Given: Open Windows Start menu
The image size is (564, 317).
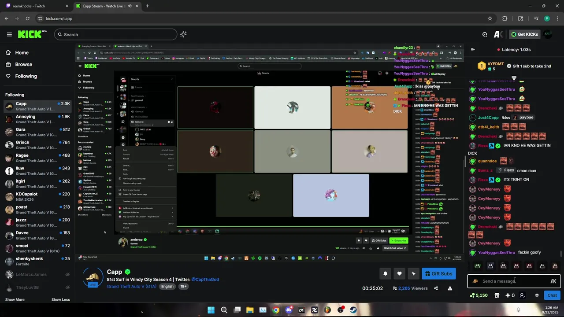Looking at the screenshot, I should (211, 310).
